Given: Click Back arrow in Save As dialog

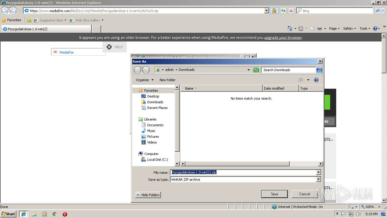Looking at the screenshot, I should [137, 70].
